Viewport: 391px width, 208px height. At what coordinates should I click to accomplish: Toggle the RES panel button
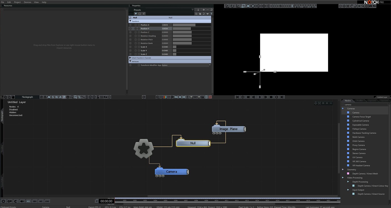click(x=28, y=201)
